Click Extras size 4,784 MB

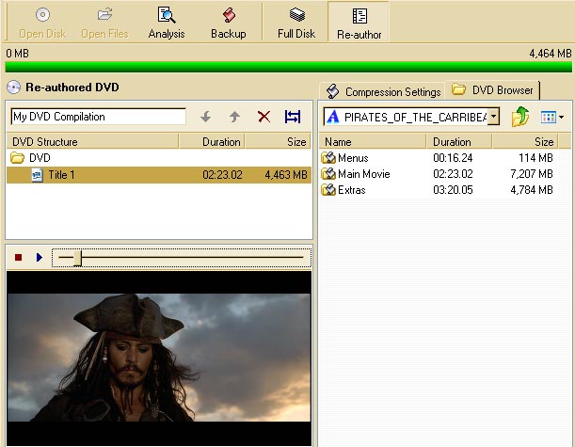point(532,190)
